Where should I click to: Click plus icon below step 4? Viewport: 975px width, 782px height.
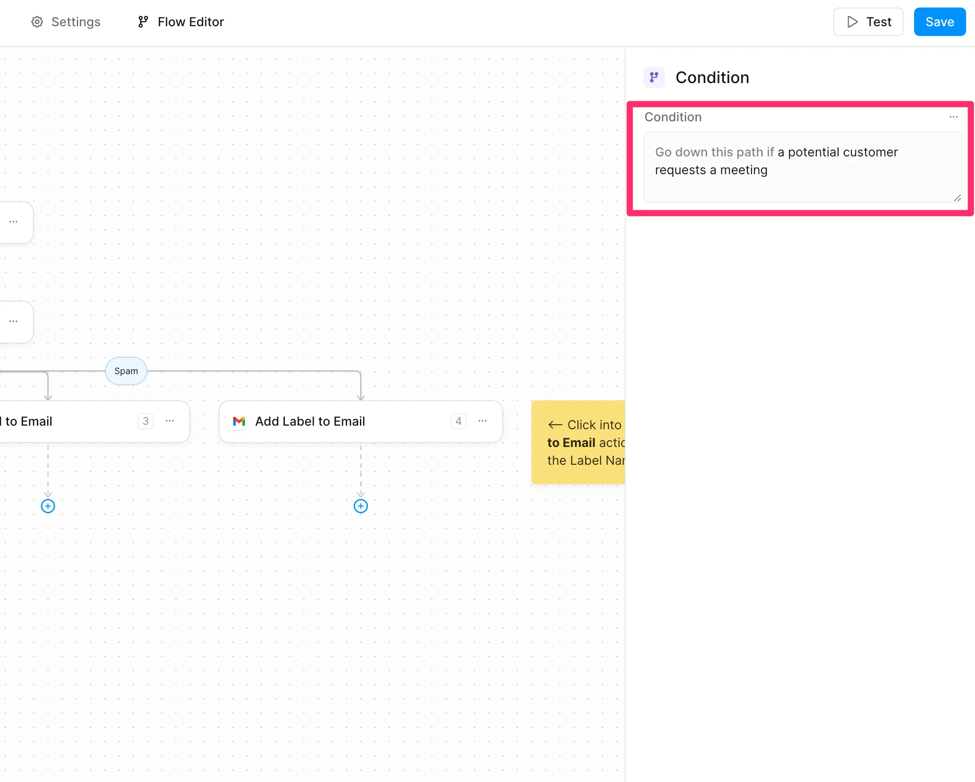tap(360, 506)
